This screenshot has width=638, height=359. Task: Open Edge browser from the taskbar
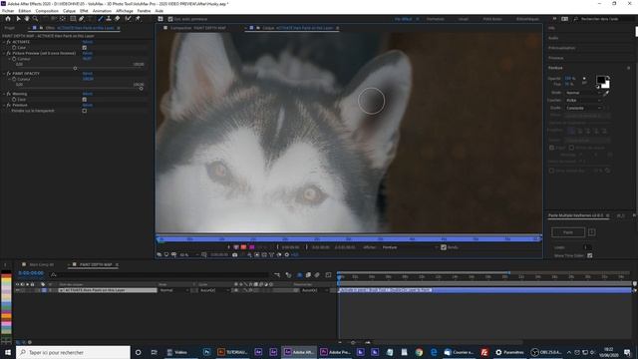pyautogui.click(x=434, y=352)
